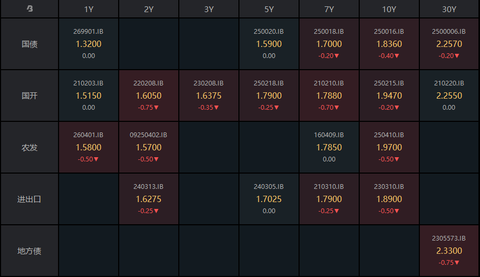Select the 地方债 row header
The image size is (480, 277).
[x=30, y=251]
